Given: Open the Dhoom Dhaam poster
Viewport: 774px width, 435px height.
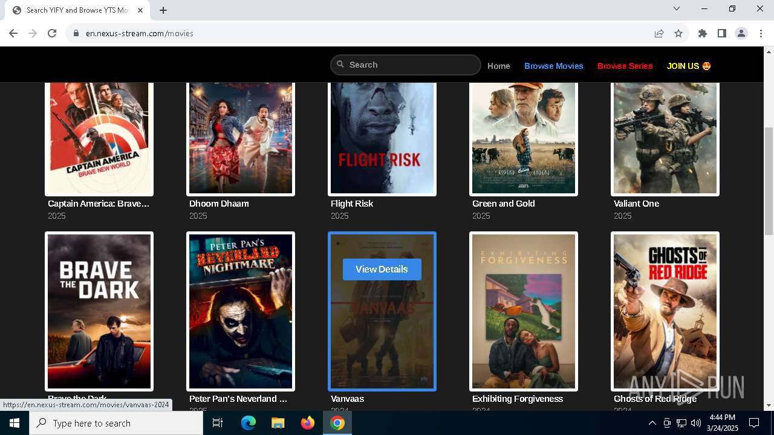Looking at the screenshot, I should pyautogui.click(x=241, y=138).
